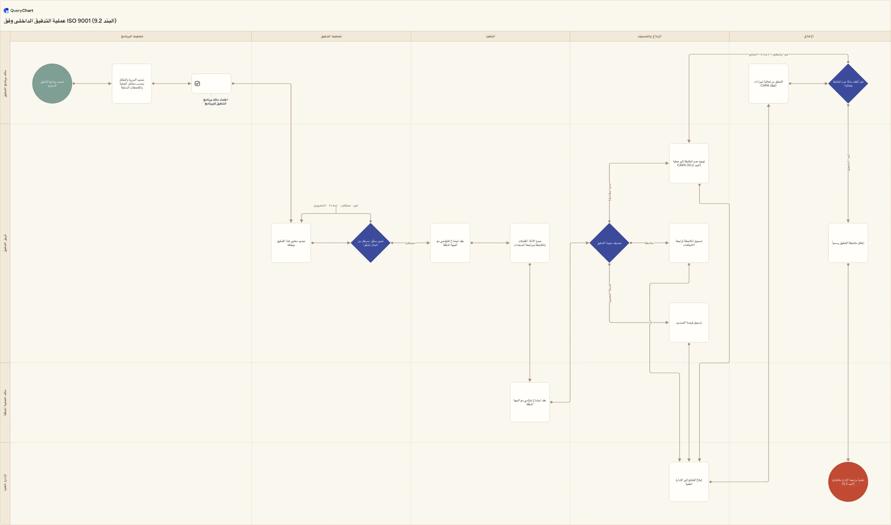Click the node توجيه عدم المطابقة إلى عملية CAPA
Viewport: 891px width, 525px height.
[689, 163]
